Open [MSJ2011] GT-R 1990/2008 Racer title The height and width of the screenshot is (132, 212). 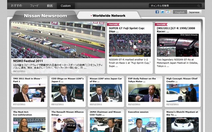pos(176,30)
